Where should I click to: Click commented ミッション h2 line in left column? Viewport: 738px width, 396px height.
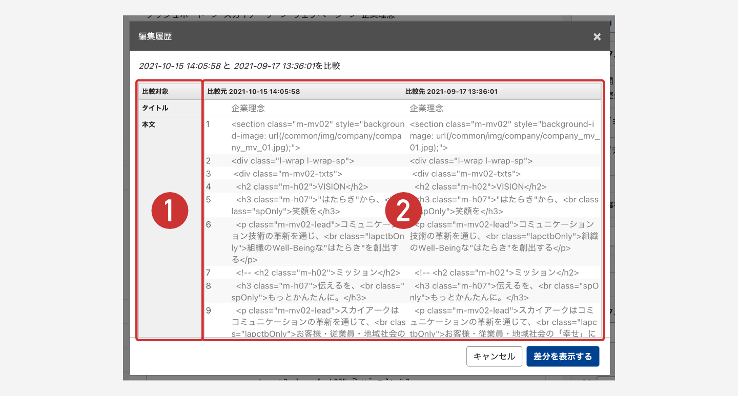coord(318,273)
